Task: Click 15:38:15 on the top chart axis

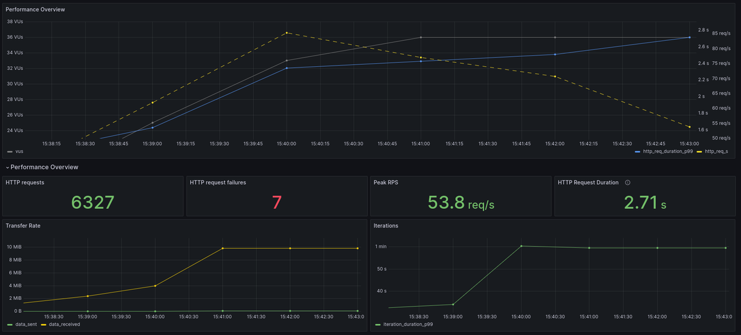Action: point(51,143)
